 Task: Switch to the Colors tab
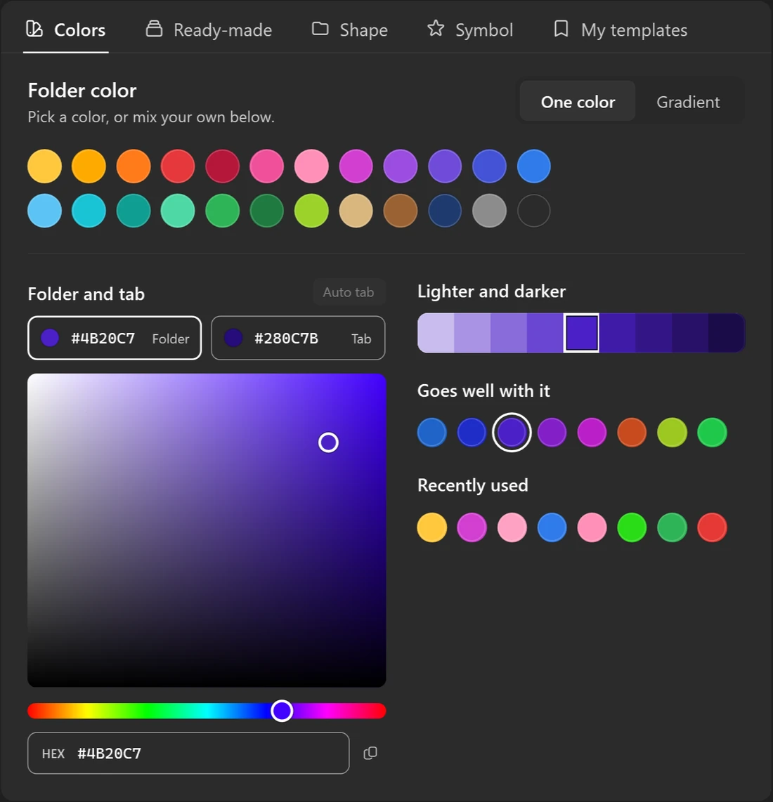(66, 29)
